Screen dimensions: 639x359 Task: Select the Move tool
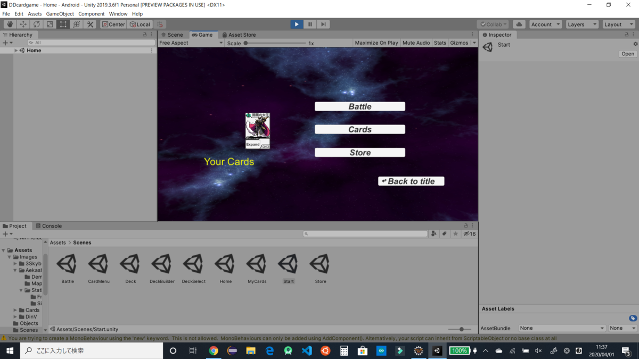click(x=23, y=24)
